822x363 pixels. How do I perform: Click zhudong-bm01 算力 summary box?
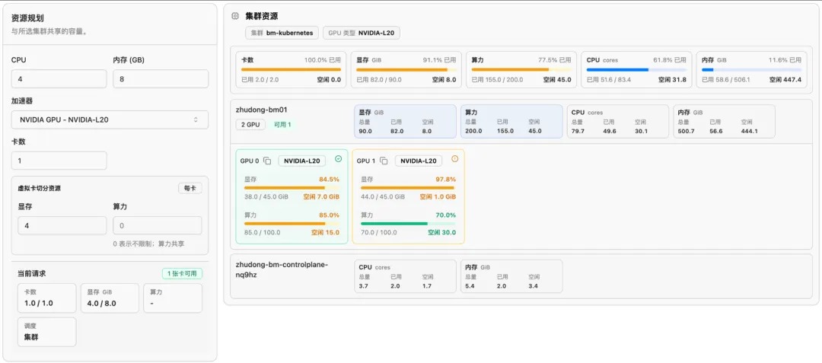(511, 122)
